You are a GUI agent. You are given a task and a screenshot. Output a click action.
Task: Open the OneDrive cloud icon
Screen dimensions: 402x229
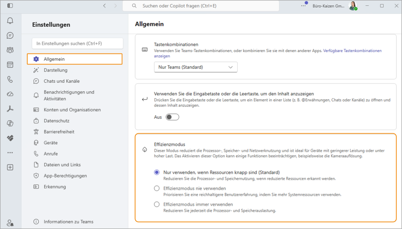point(10,94)
